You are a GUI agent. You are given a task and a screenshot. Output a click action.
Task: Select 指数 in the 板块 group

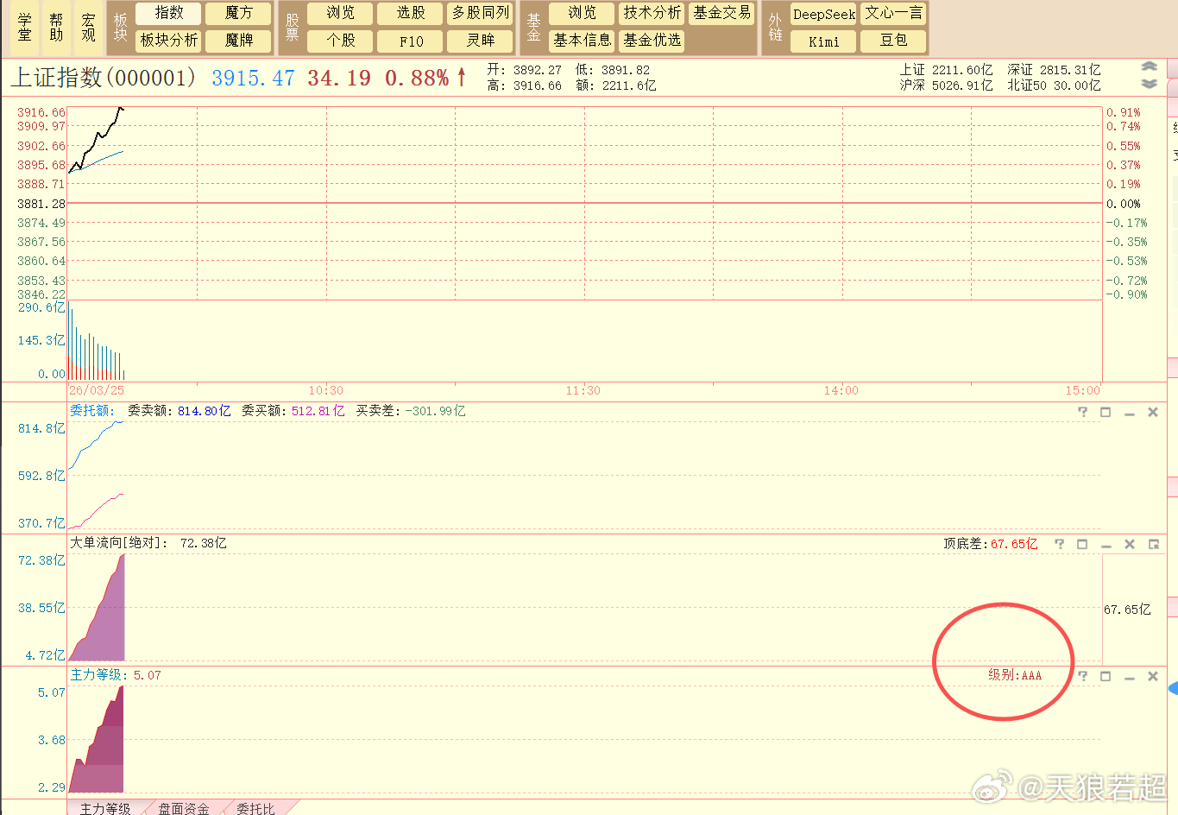(x=169, y=13)
